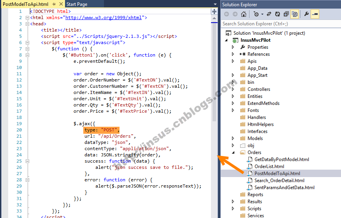Toggle Preview Selected Items button
The height and width of the screenshot is (218, 341).
[315, 14]
